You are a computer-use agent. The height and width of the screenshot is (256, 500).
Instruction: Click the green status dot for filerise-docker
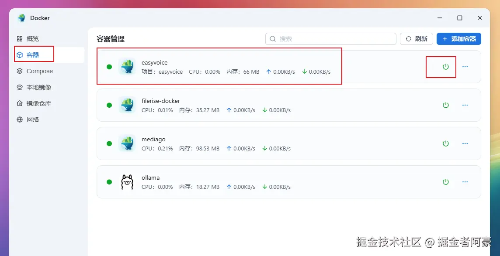109,105
